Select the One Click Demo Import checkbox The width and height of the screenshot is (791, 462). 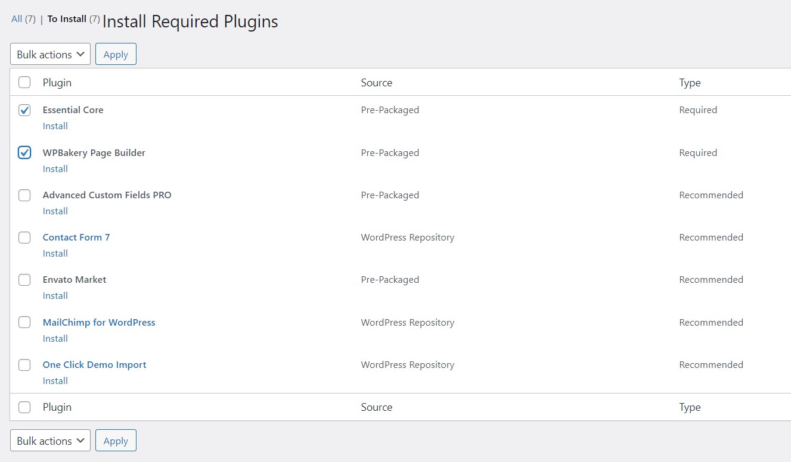pos(24,365)
